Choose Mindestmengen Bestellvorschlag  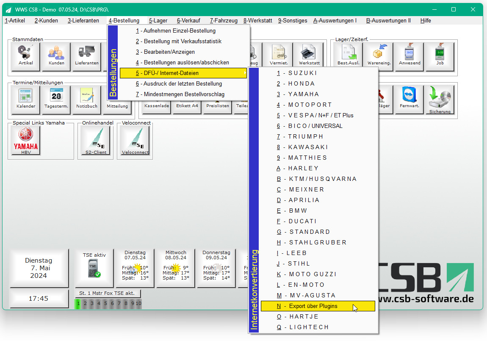pos(183,94)
